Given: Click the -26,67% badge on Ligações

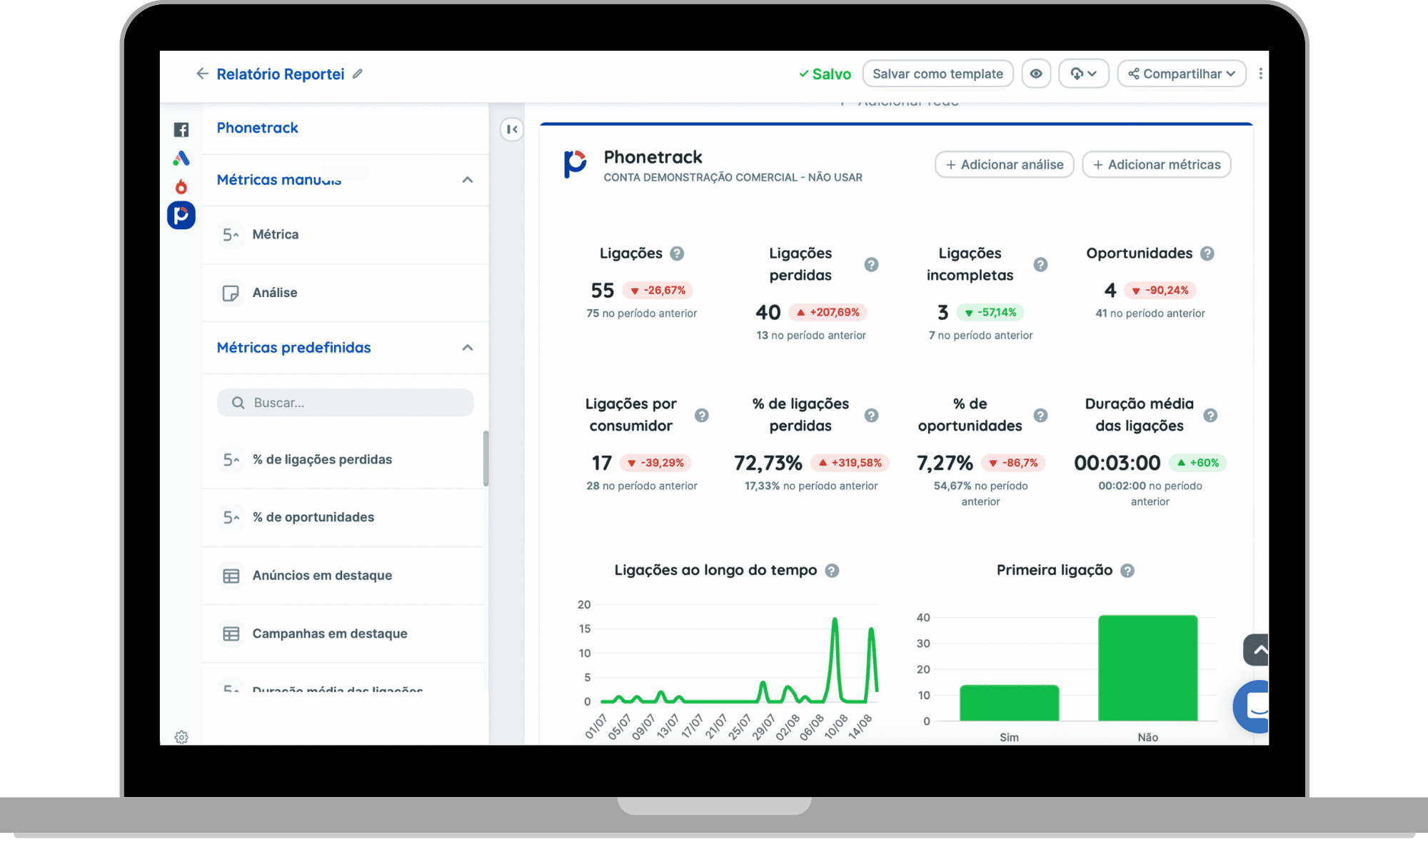Looking at the screenshot, I should click(x=658, y=290).
